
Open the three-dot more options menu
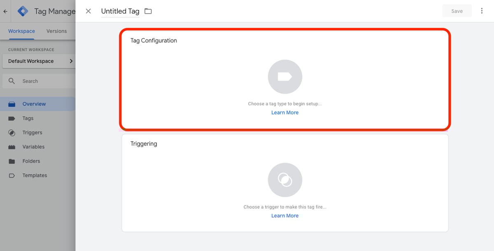482,11
